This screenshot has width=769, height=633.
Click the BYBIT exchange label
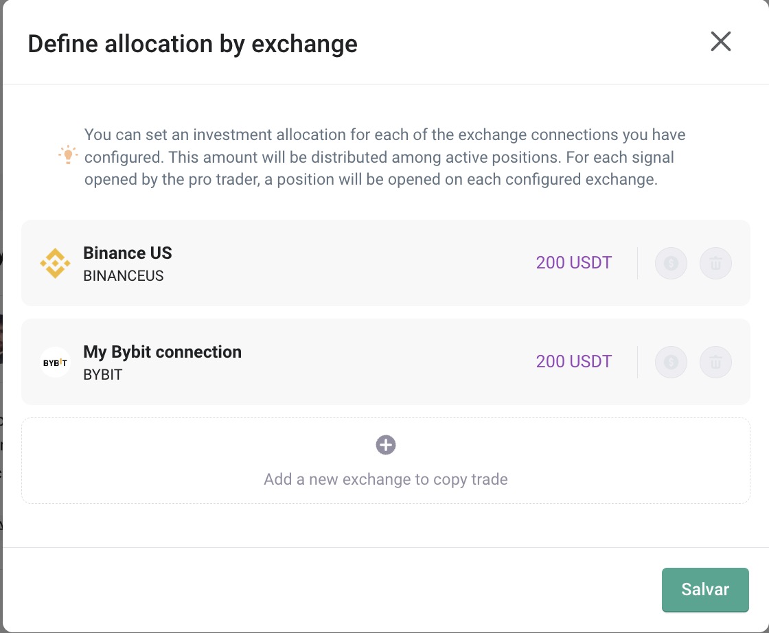[x=103, y=375]
